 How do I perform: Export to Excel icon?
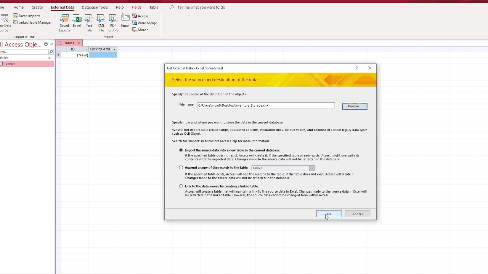(x=77, y=21)
